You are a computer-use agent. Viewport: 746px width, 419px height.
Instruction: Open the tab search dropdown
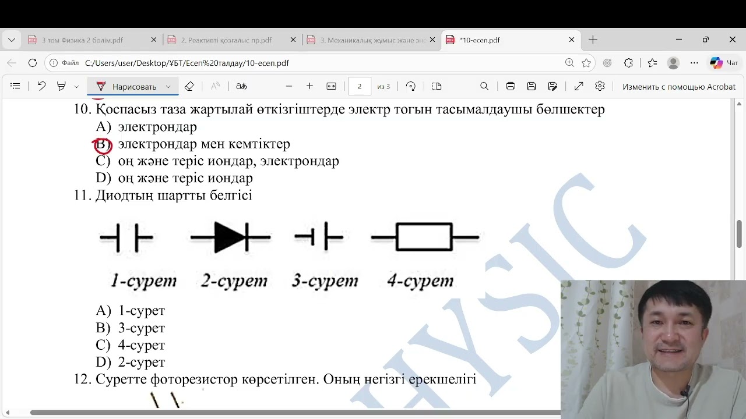[x=12, y=40]
